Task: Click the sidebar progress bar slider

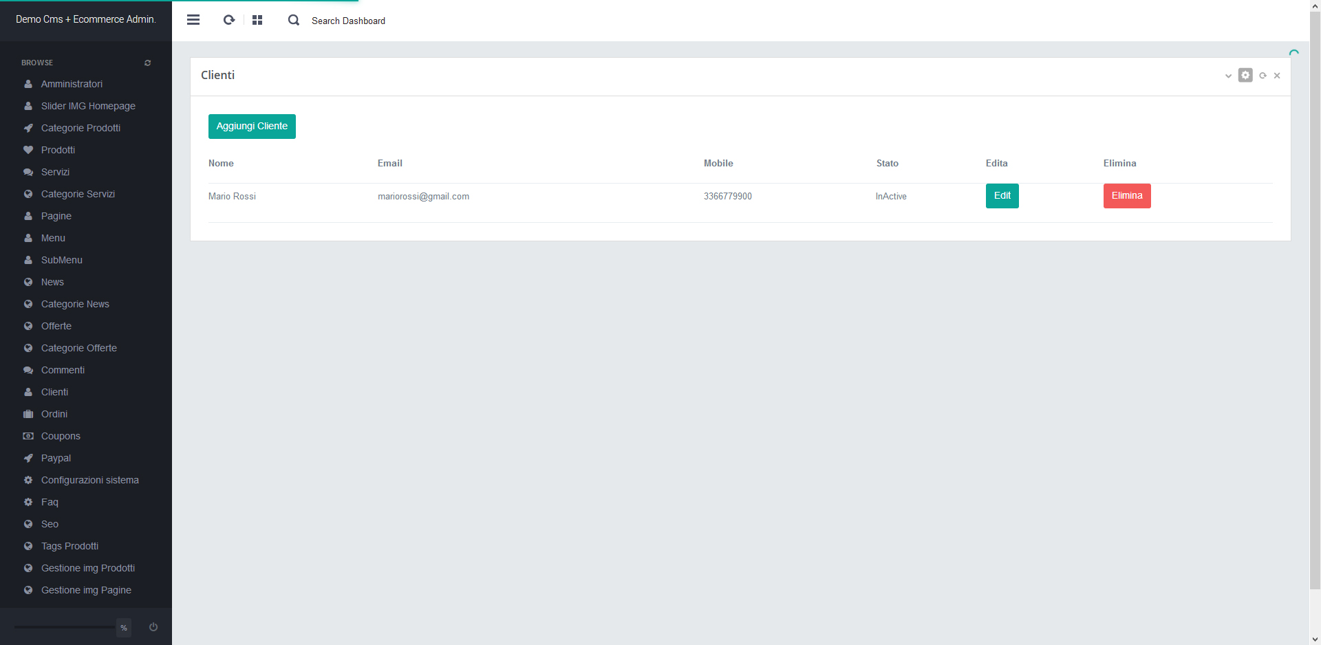Action: 65,627
